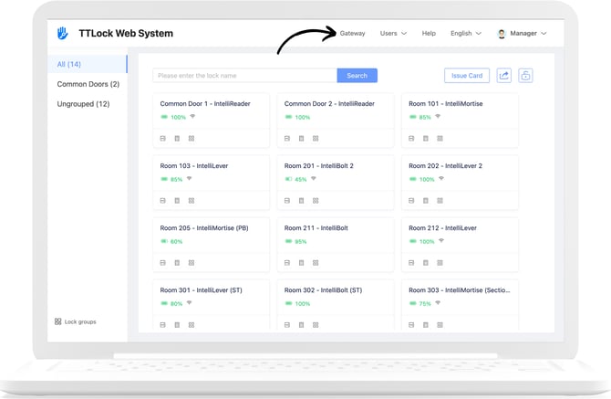Click the door icon on Room 205 card

coord(177,263)
